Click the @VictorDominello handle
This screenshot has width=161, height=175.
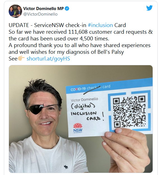point(40,14)
